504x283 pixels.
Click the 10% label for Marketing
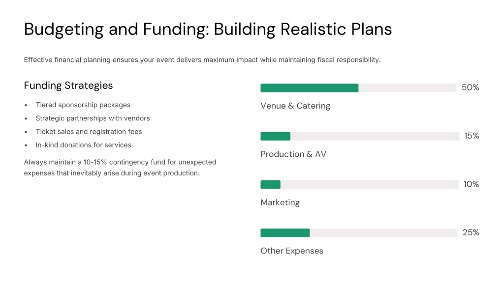tap(471, 184)
